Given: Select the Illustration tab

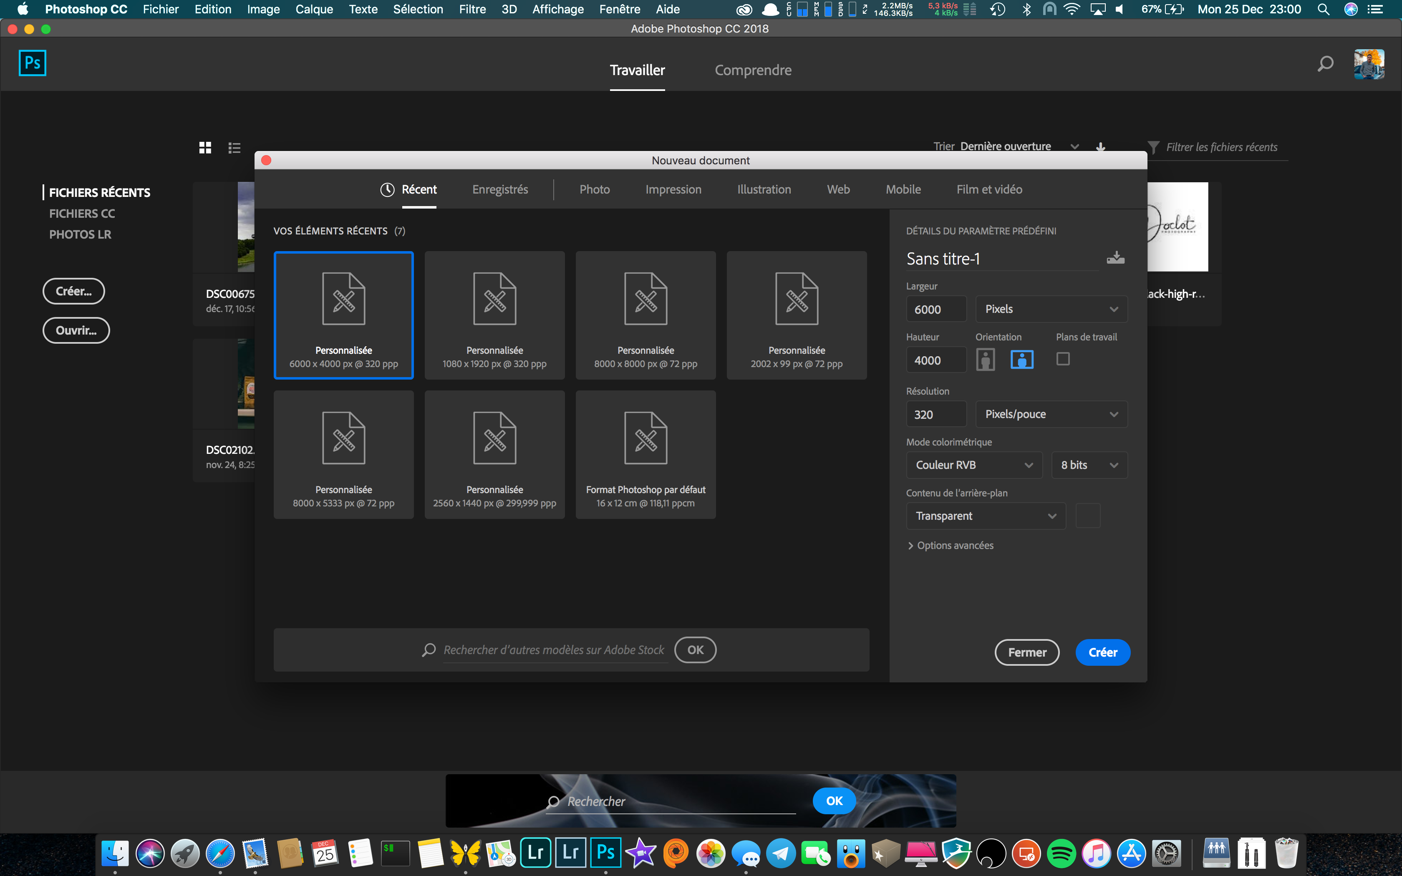Looking at the screenshot, I should (764, 189).
